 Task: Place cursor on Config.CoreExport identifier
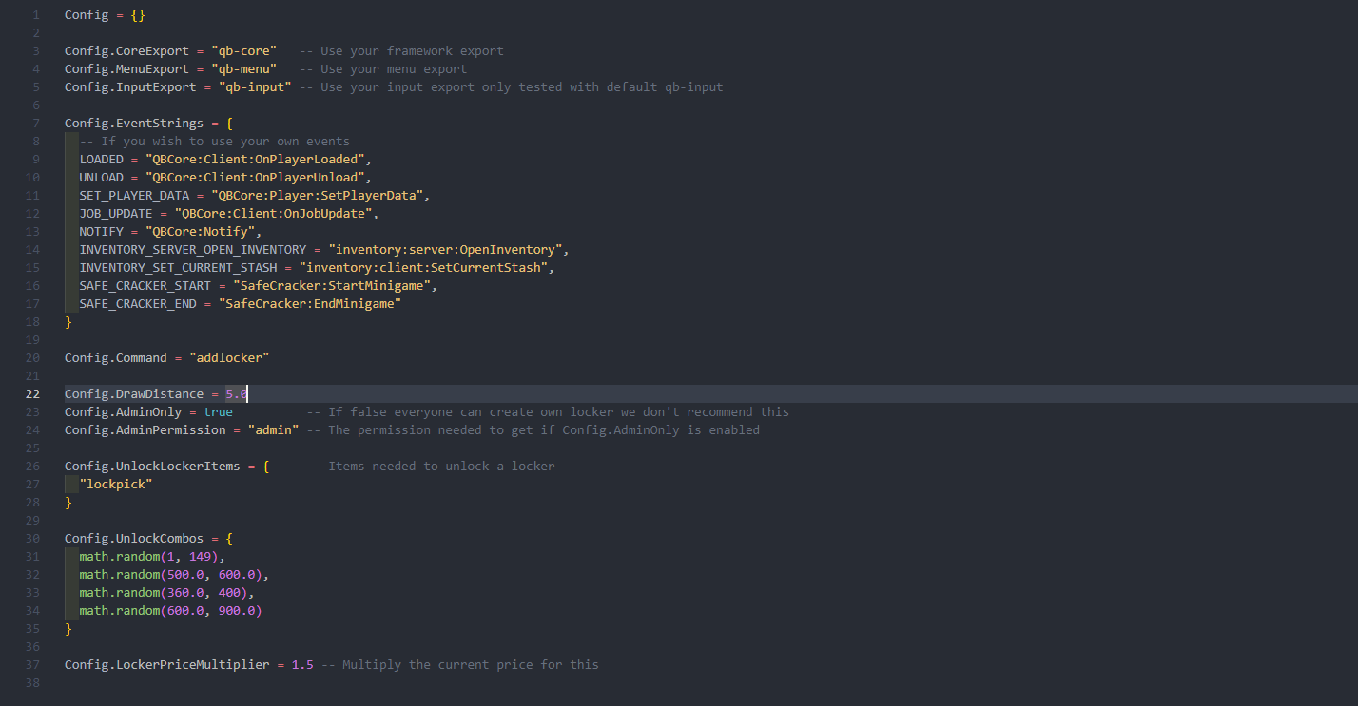coord(127,51)
